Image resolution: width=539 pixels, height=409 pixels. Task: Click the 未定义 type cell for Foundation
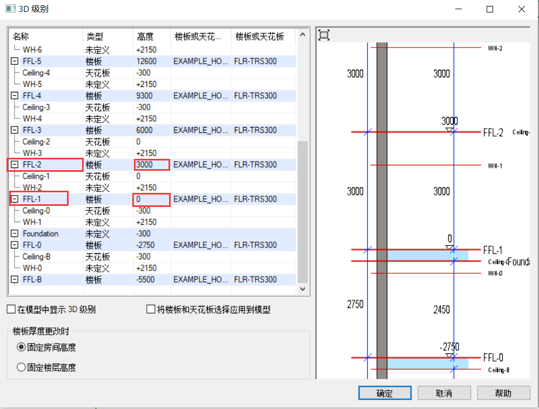click(x=108, y=233)
